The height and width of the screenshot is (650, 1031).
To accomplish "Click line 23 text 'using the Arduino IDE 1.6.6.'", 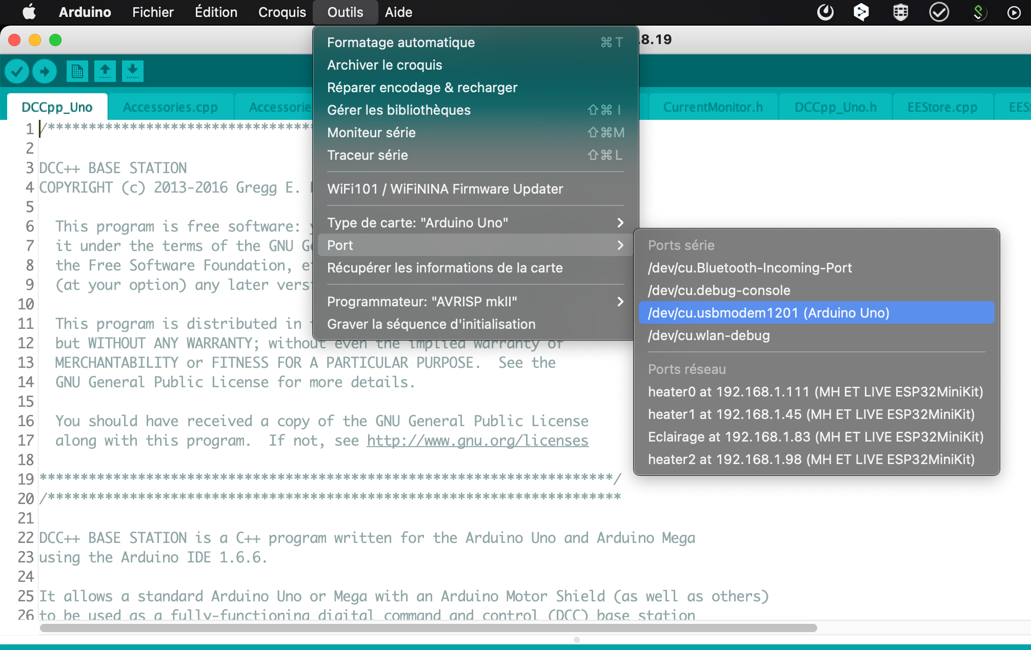I will pyautogui.click(x=153, y=557).
